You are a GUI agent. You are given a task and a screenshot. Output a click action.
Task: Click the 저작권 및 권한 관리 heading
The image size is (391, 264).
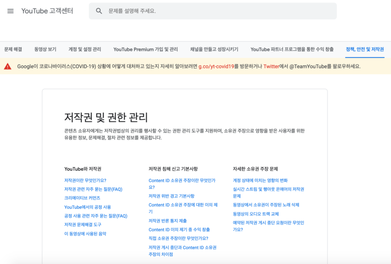click(106, 117)
